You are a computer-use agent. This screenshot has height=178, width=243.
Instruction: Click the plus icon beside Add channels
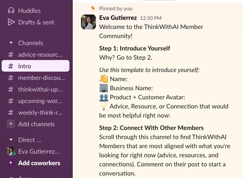tap(11, 124)
